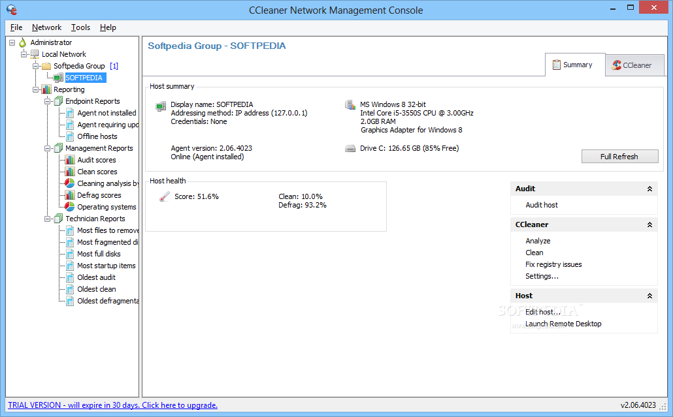Click the Score: 51.6% text
The width and height of the screenshot is (673, 417).
tap(197, 196)
